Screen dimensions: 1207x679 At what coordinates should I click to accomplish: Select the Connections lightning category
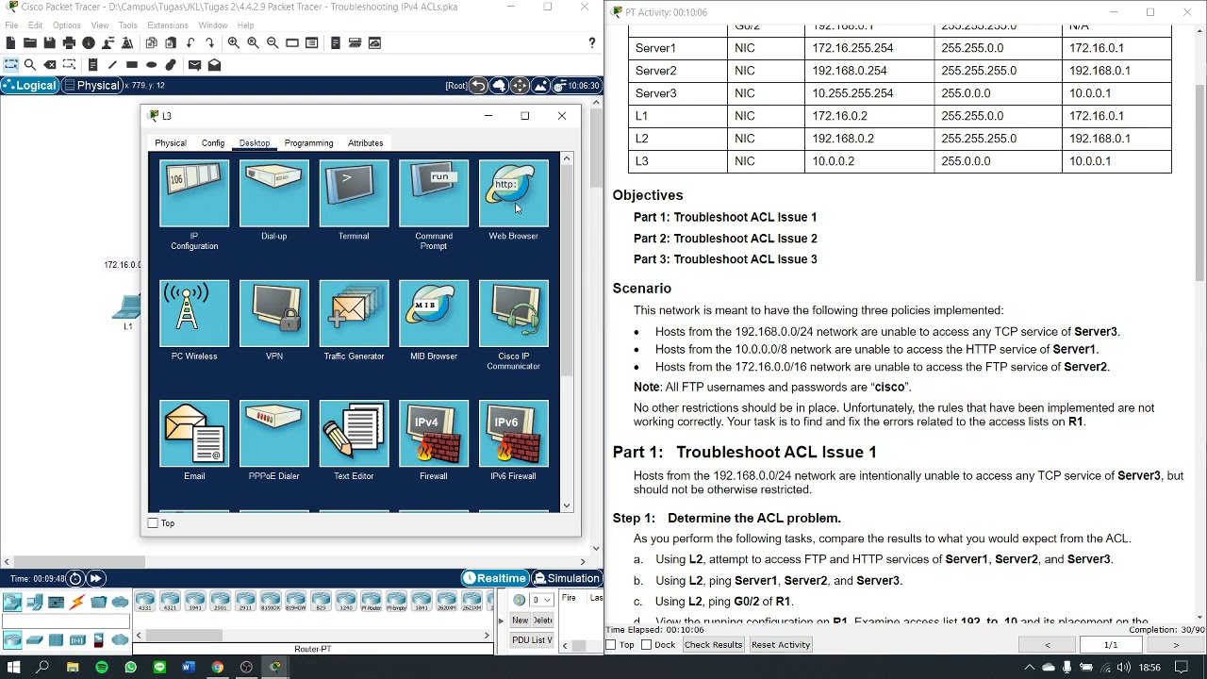point(77,602)
